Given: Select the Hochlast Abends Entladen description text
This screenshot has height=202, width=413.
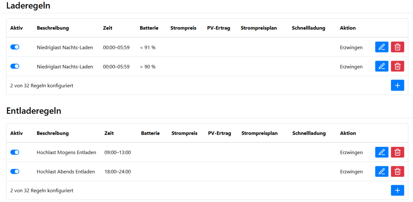Looking at the screenshot, I should [66, 172].
